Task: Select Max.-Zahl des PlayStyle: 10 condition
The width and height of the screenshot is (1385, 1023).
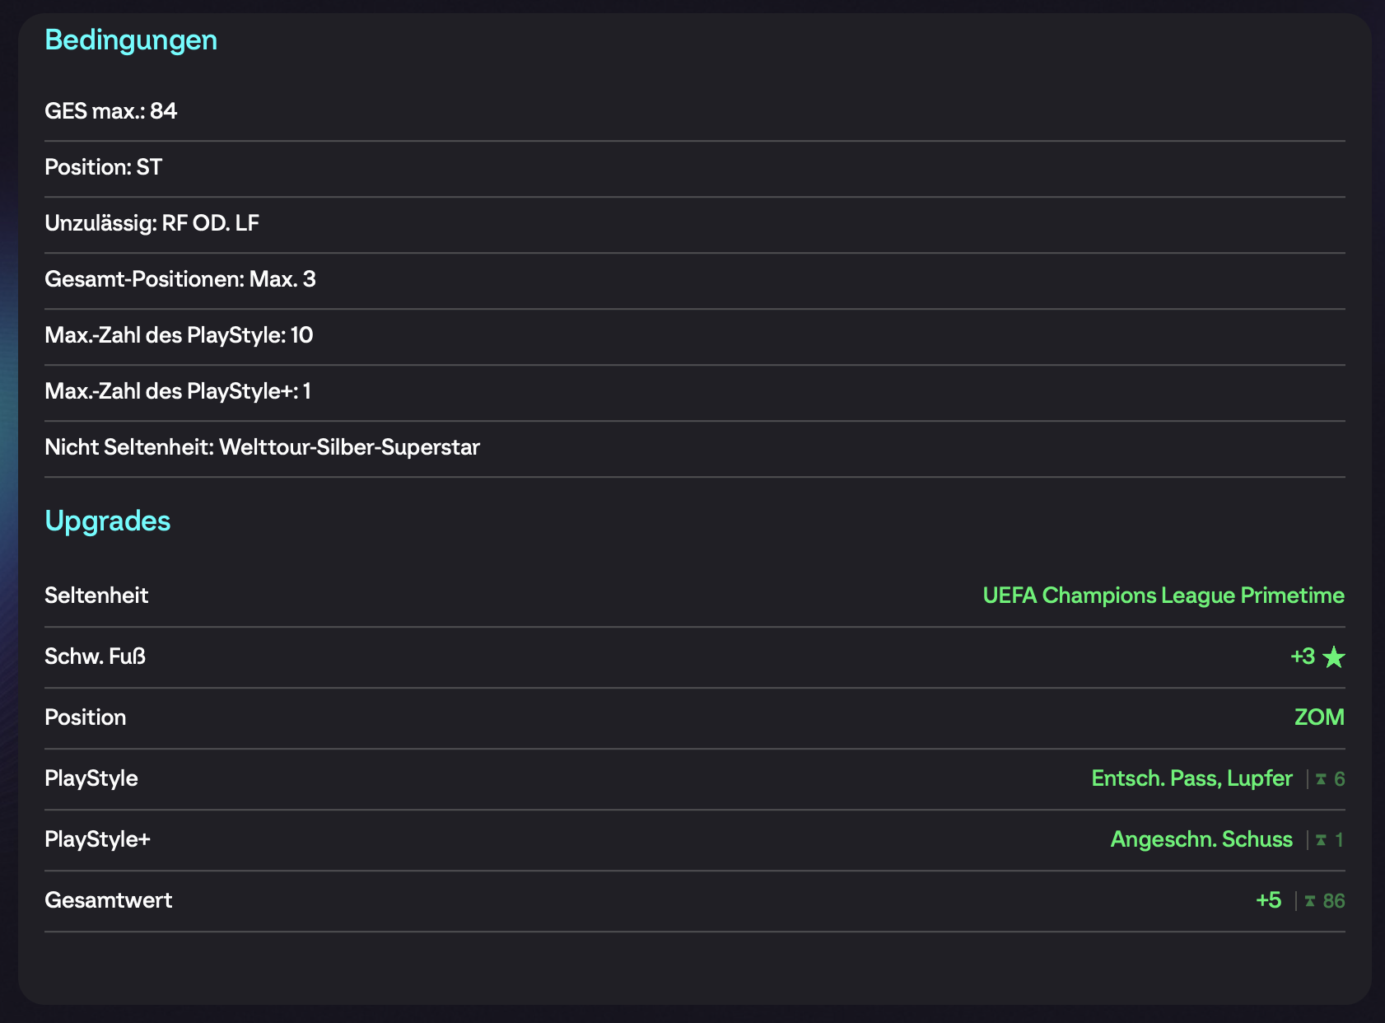Action: pyautogui.click(x=179, y=335)
